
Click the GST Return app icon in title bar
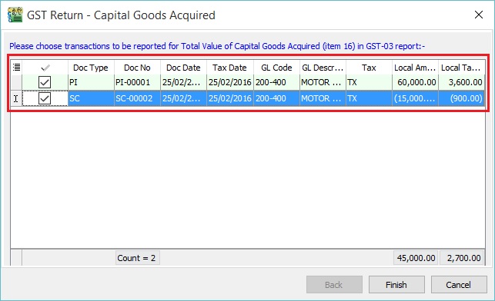click(15, 15)
